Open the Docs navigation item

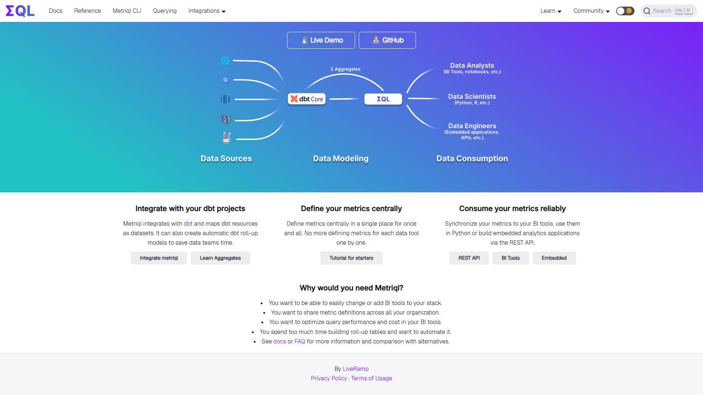[x=55, y=11]
